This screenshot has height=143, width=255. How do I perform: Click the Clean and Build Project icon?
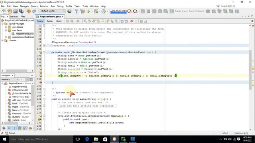coord(82,11)
